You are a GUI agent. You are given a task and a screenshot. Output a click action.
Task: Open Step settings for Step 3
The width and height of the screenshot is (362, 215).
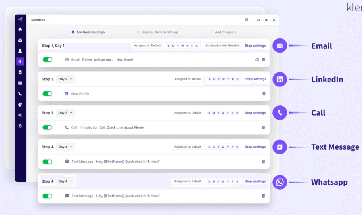(x=255, y=113)
